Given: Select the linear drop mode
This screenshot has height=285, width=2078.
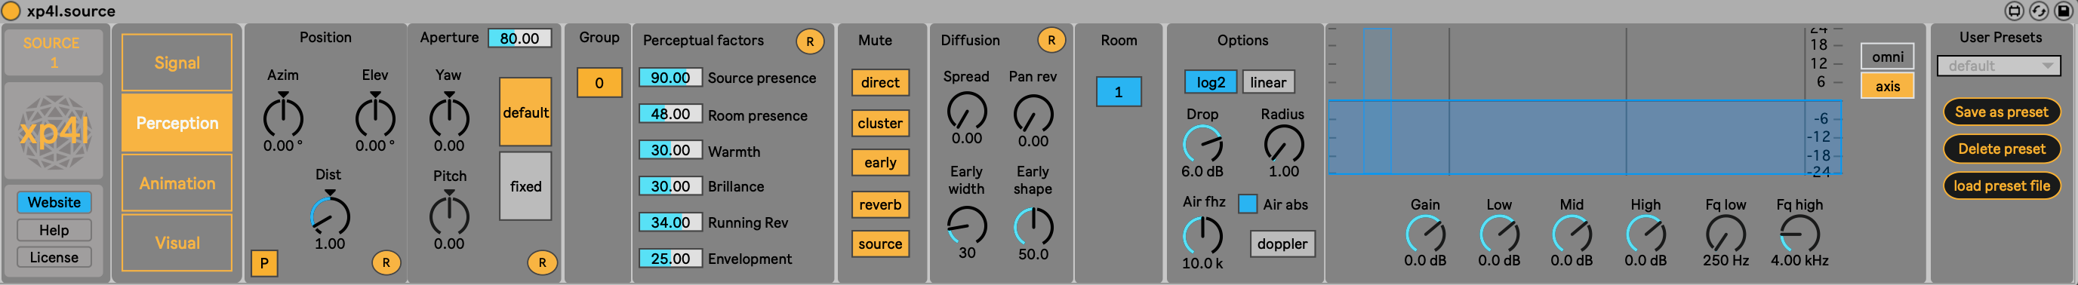Looking at the screenshot, I should 1268,82.
